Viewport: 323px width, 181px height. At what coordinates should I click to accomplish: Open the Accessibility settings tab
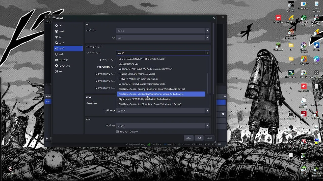coord(68,65)
